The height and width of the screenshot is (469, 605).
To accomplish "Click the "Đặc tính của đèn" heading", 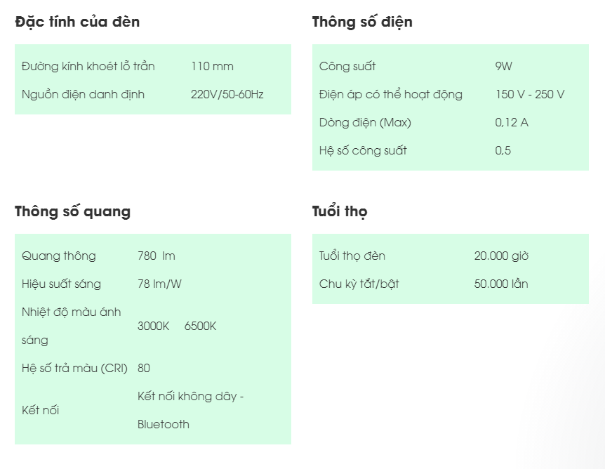I will click(77, 22).
